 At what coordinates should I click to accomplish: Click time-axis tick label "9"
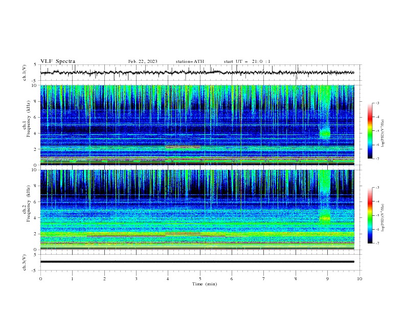point(327,279)
